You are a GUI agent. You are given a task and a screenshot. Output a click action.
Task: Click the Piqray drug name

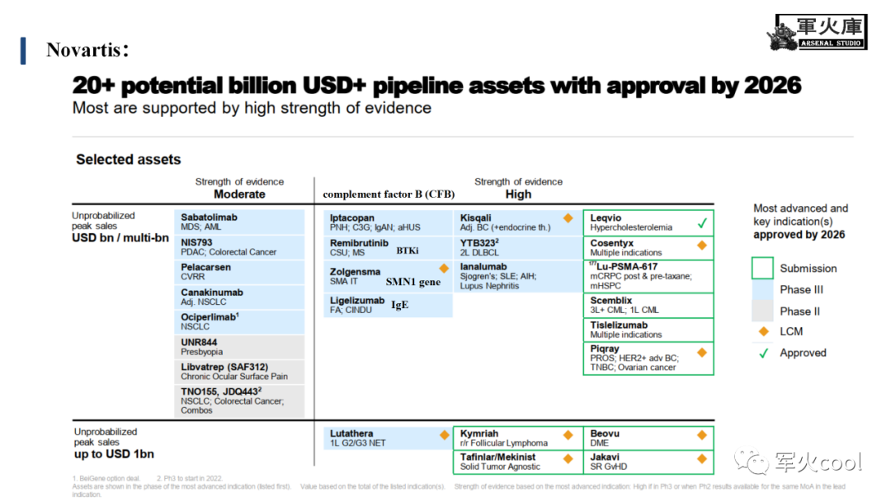[605, 349]
